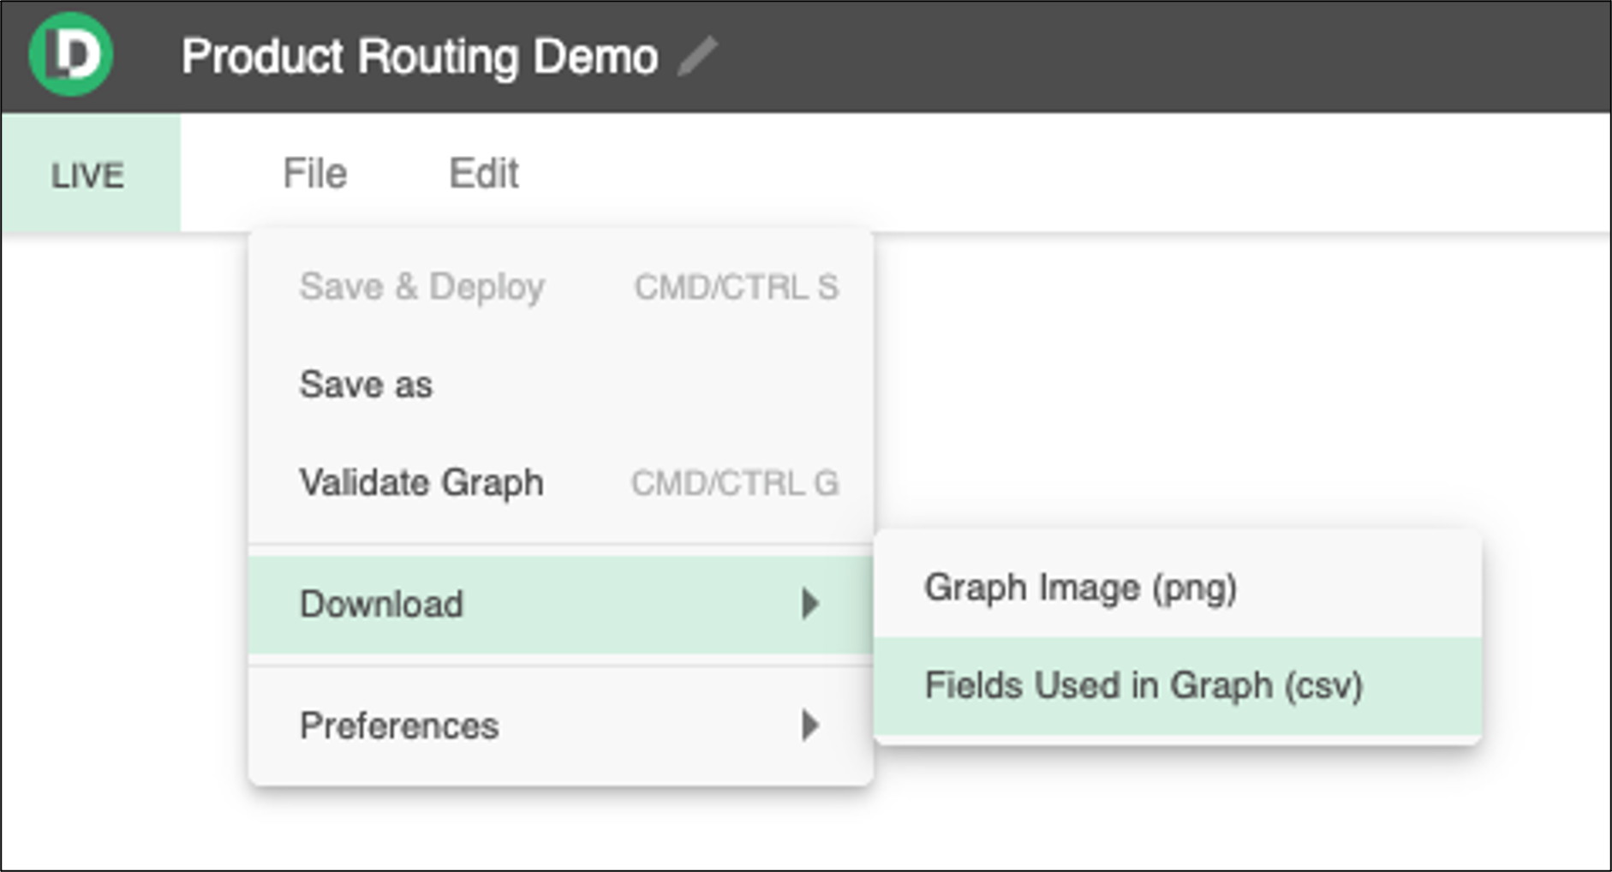
Task: Select Save & Deploy menu entry
Action: (x=561, y=287)
